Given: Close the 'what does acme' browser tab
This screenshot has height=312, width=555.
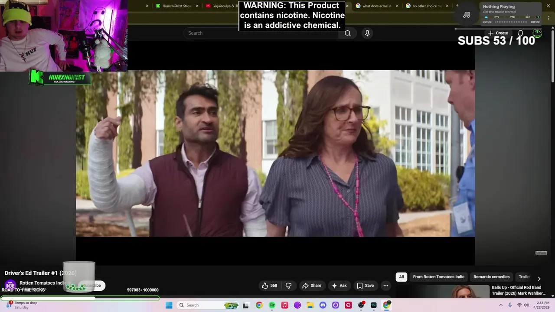Looking at the screenshot, I should 398,6.
